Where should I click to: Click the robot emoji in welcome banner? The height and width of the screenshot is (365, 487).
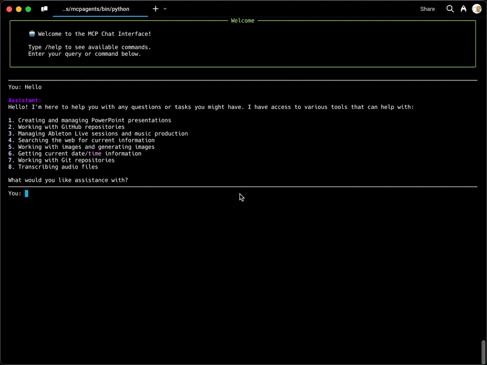[32, 33]
